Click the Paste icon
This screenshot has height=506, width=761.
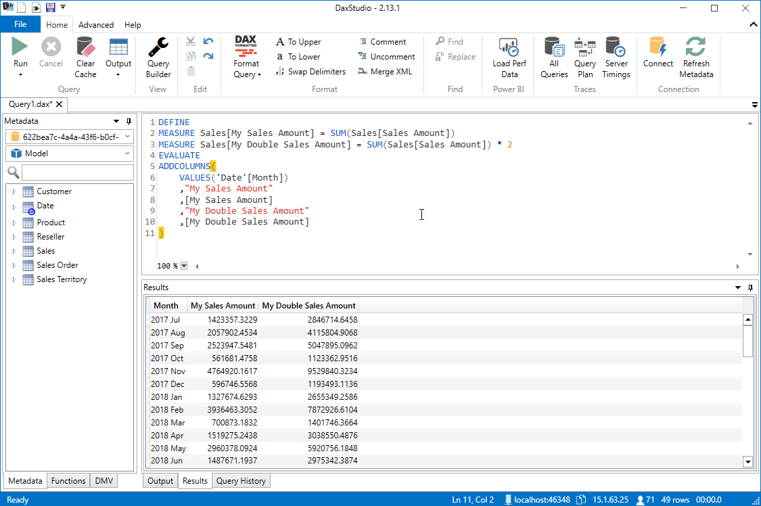coord(191,71)
